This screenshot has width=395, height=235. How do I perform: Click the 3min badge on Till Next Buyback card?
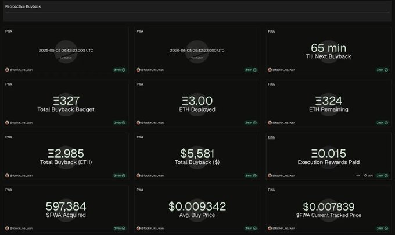coord(382,70)
